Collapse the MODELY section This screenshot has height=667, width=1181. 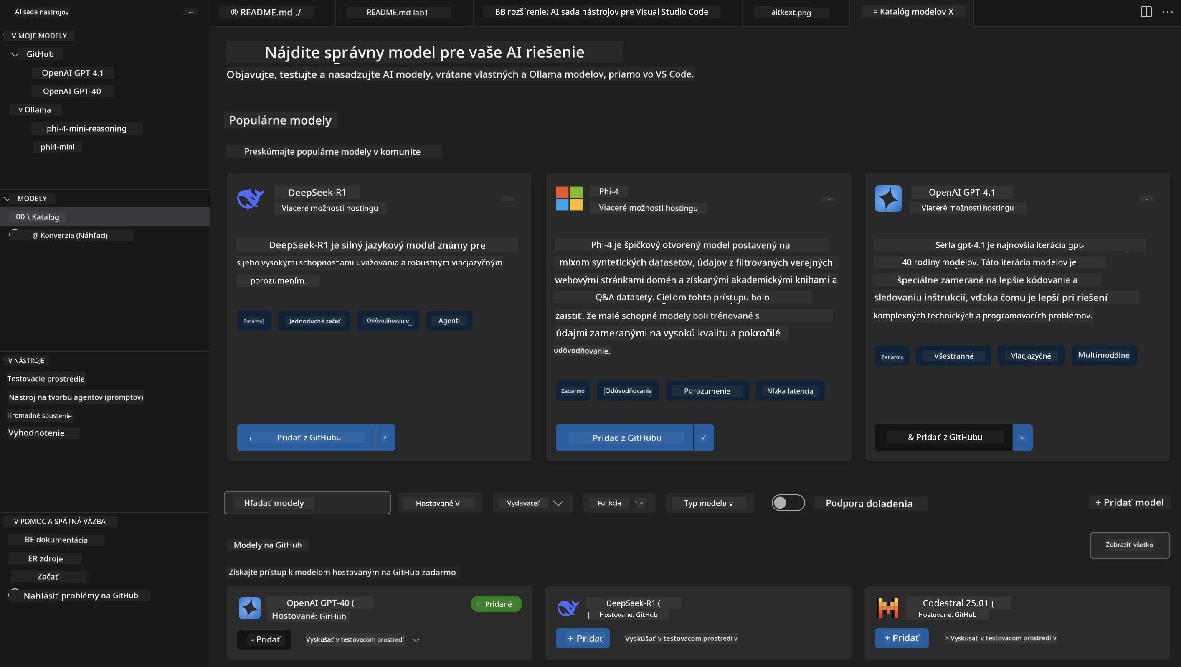click(x=6, y=199)
